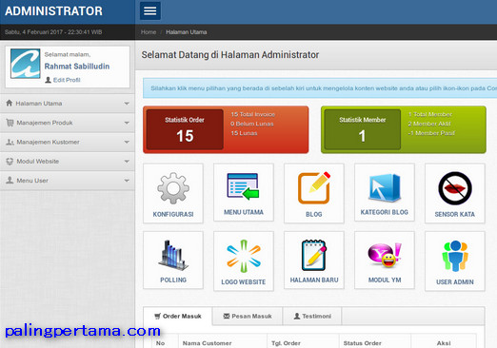The image size is (497, 348).
Task: Click the '1 Total Member' text
Action: [430, 114]
